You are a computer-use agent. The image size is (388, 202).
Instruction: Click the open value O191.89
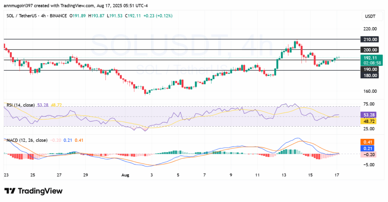[77, 16]
